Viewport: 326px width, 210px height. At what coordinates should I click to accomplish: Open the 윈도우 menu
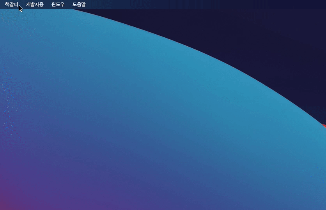point(58,4)
